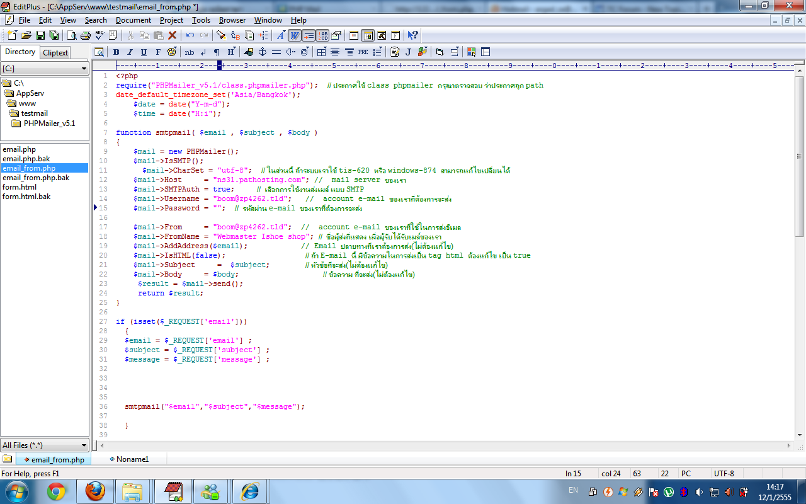Run the ABC spell check icon
806x504 pixels.
coord(99,35)
